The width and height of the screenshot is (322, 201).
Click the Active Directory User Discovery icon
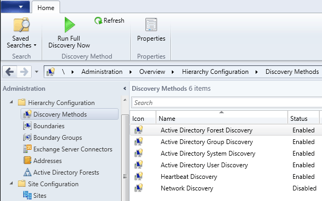tap(139, 165)
